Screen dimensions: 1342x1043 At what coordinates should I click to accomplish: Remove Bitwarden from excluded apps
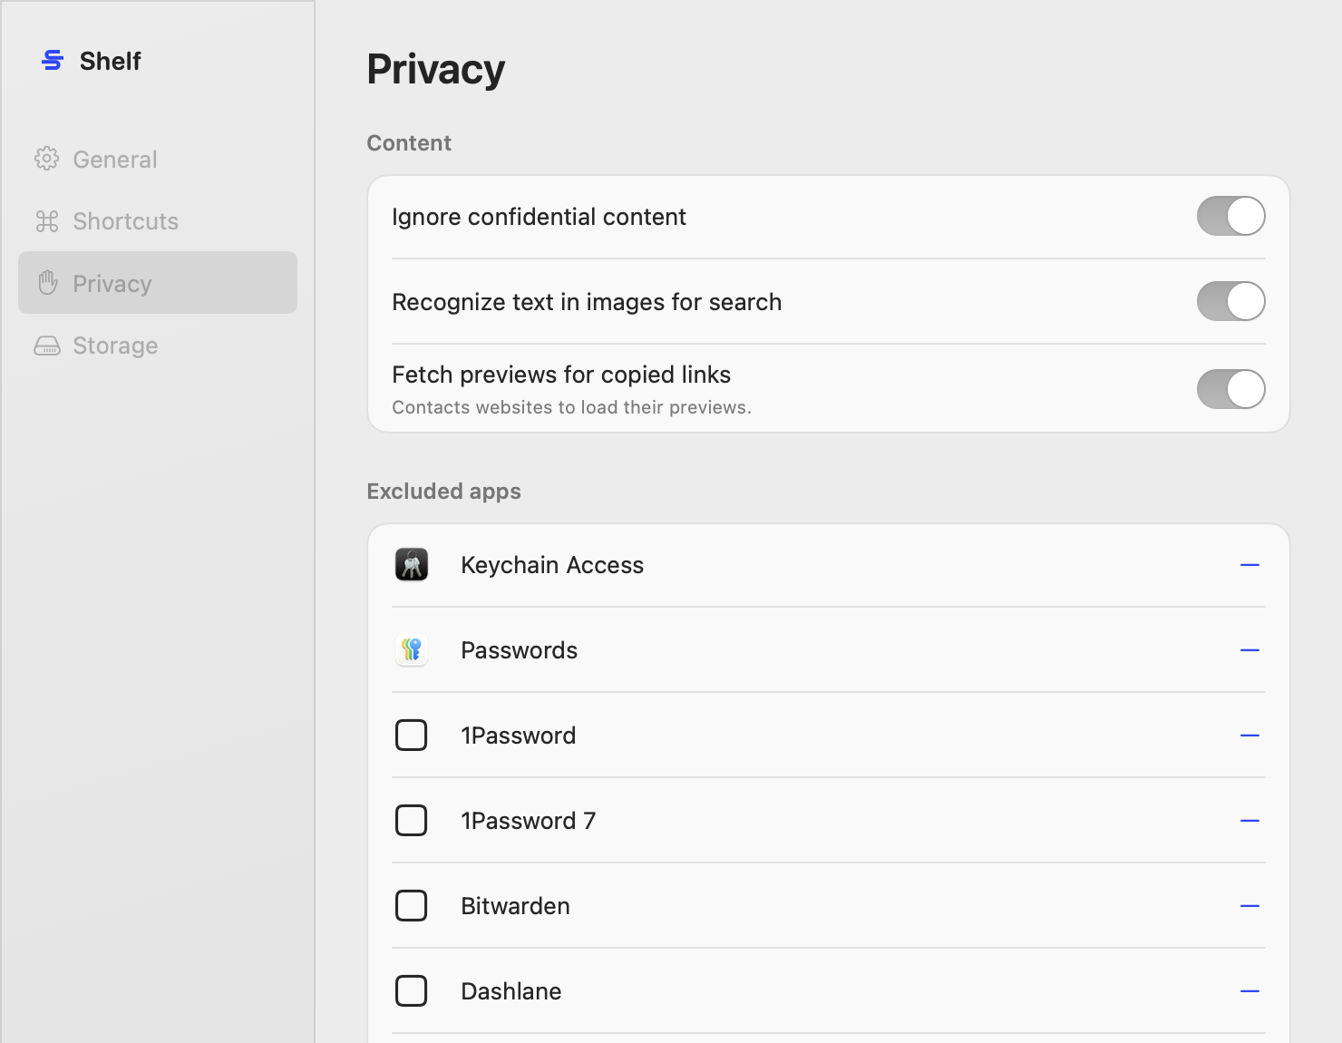pos(1250,906)
